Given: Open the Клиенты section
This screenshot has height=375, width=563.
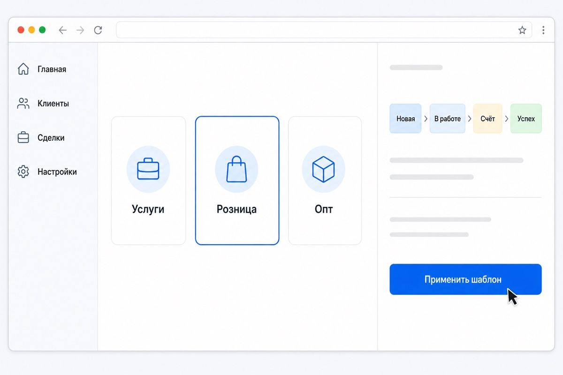Looking at the screenshot, I should (x=53, y=104).
